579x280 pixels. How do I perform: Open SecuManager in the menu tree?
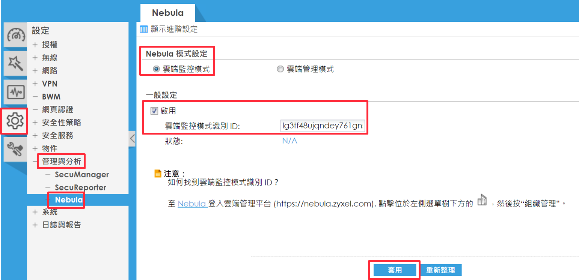[x=82, y=175]
